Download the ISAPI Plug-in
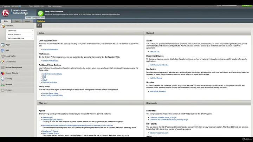Viewport: 253px width, 142px height. coord(47,118)
